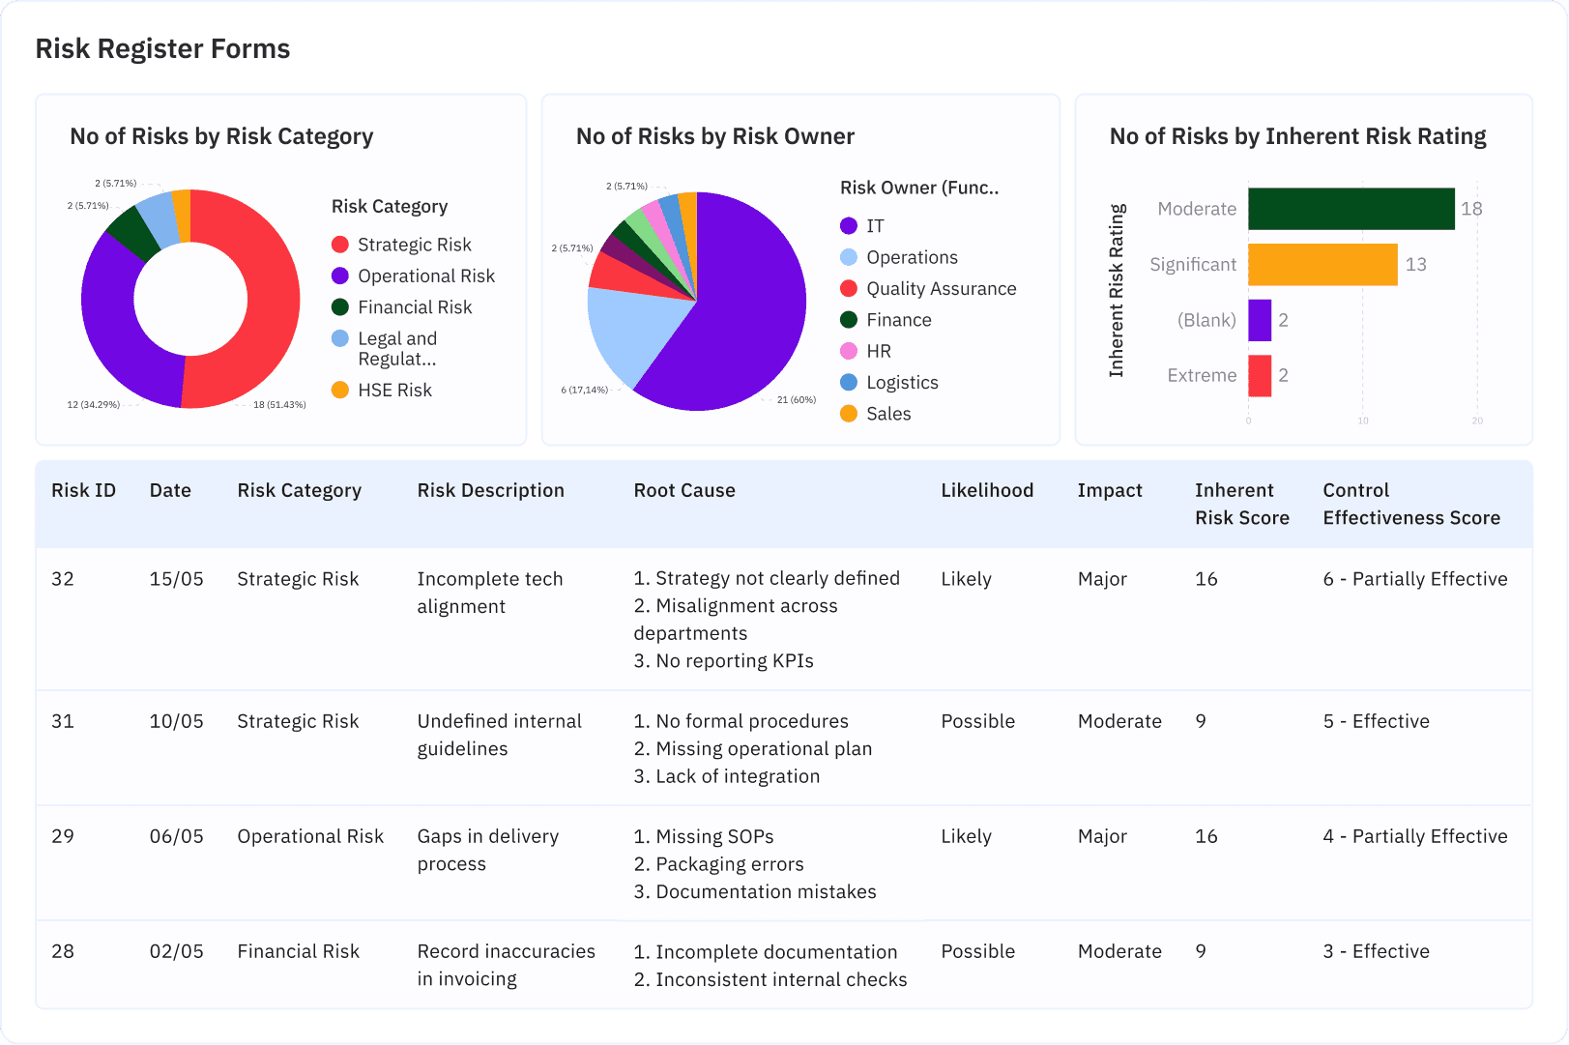Click the HSE Risk legend dot
Image resolution: width=1569 pixels, height=1045 pixels.
339,390
